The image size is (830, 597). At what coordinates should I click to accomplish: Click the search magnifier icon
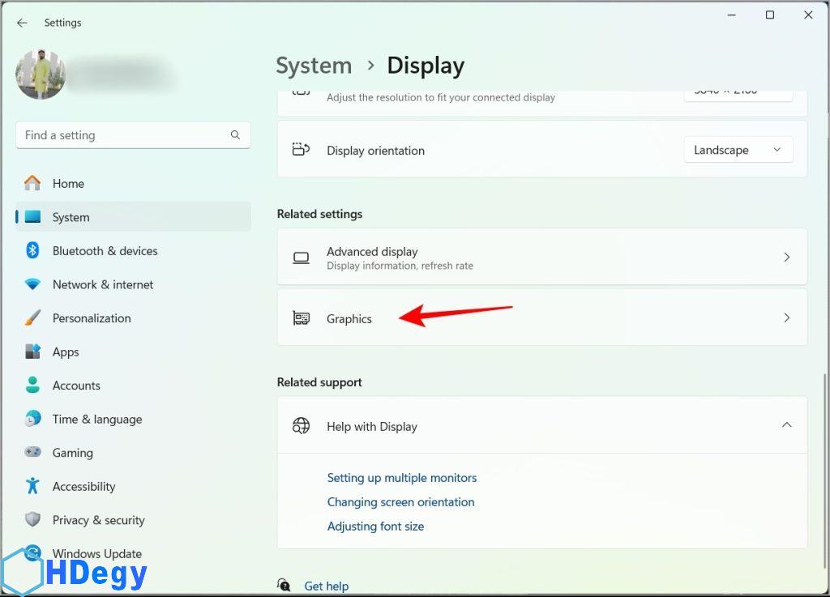(235, 135)
